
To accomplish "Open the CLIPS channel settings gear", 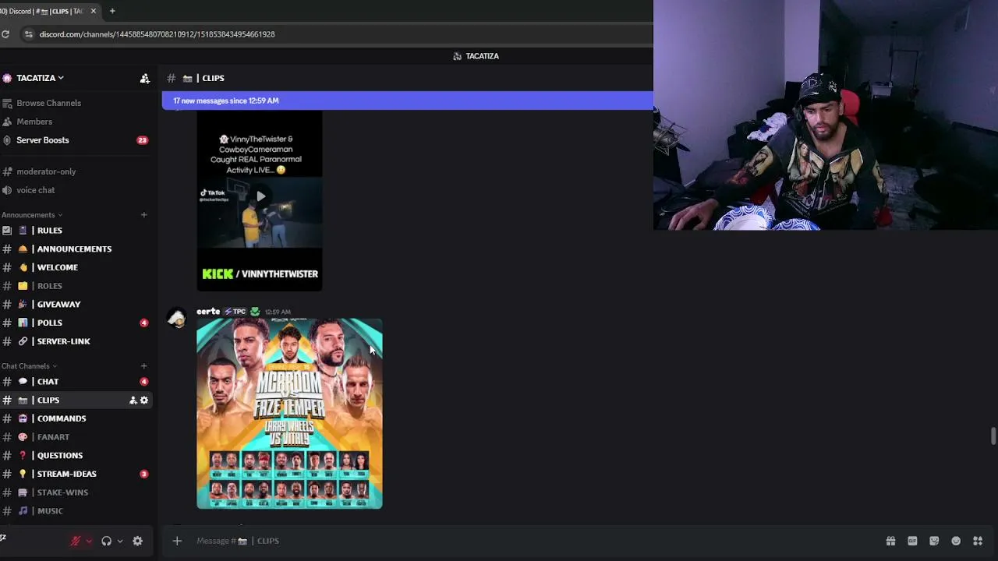I will [x=144, y=400].
